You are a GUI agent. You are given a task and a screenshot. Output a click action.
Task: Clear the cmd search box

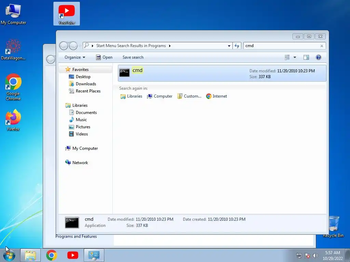point(322,46)
